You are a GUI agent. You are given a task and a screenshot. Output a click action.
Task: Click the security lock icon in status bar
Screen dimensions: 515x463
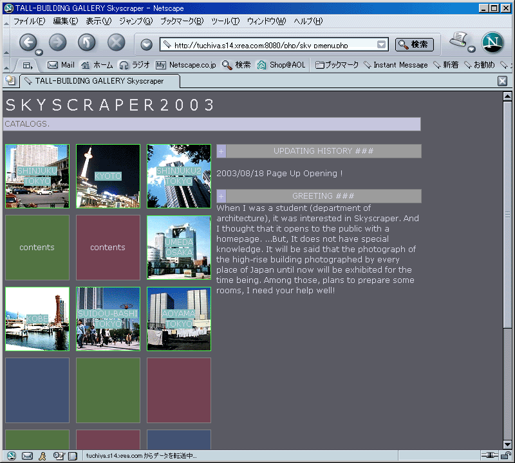[x=506, y=455]
